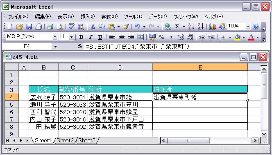Sort descending Z to A
272x155 pixels.
pyautogui.click(x=201, y=27)
